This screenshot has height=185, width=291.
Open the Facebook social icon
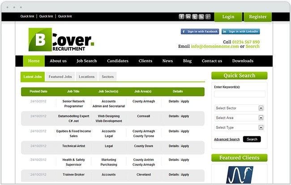point(181,17)
